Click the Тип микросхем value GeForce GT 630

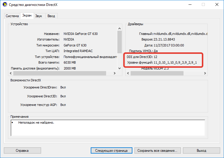click(x=75, y=45)
